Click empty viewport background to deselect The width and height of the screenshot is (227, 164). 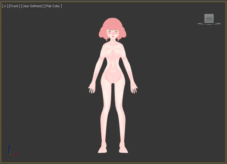pyautogui.click(x=45, y=90)
